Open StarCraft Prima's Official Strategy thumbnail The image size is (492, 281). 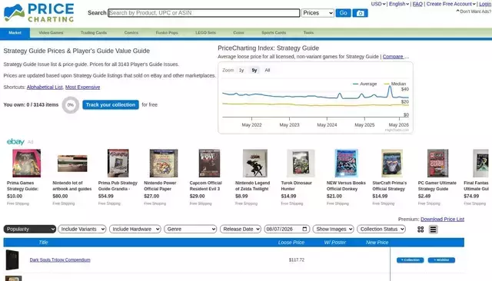pos(392,164)
